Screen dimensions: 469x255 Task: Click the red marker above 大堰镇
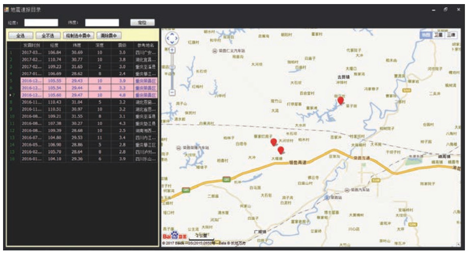(x=281, y=150)
